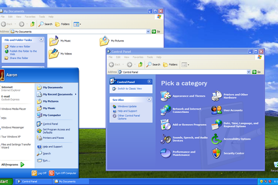Click Publish this folder to the Web

coord(23,53)
